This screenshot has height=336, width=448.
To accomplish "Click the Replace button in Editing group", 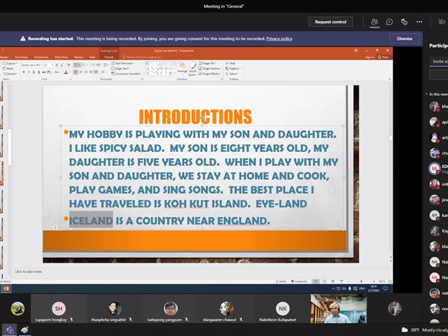I will point(233,69).
